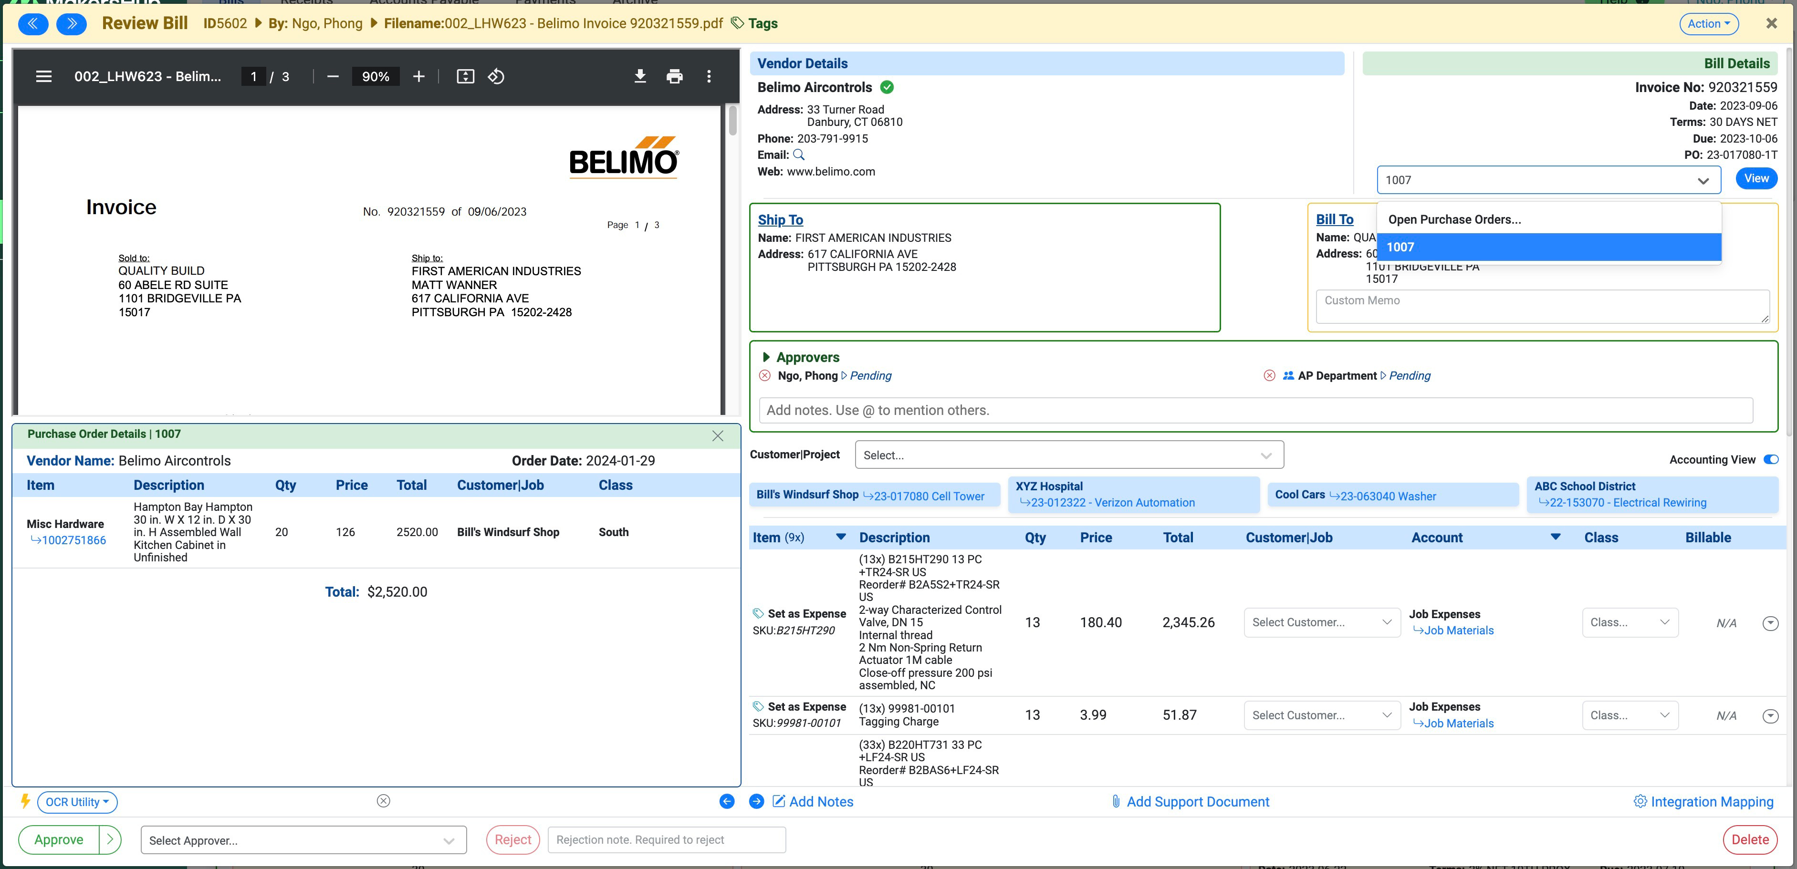Click tag icon for SKU 99981-00101 row
The height and width of the screenshot is (869, 1797).
point(758,706)
